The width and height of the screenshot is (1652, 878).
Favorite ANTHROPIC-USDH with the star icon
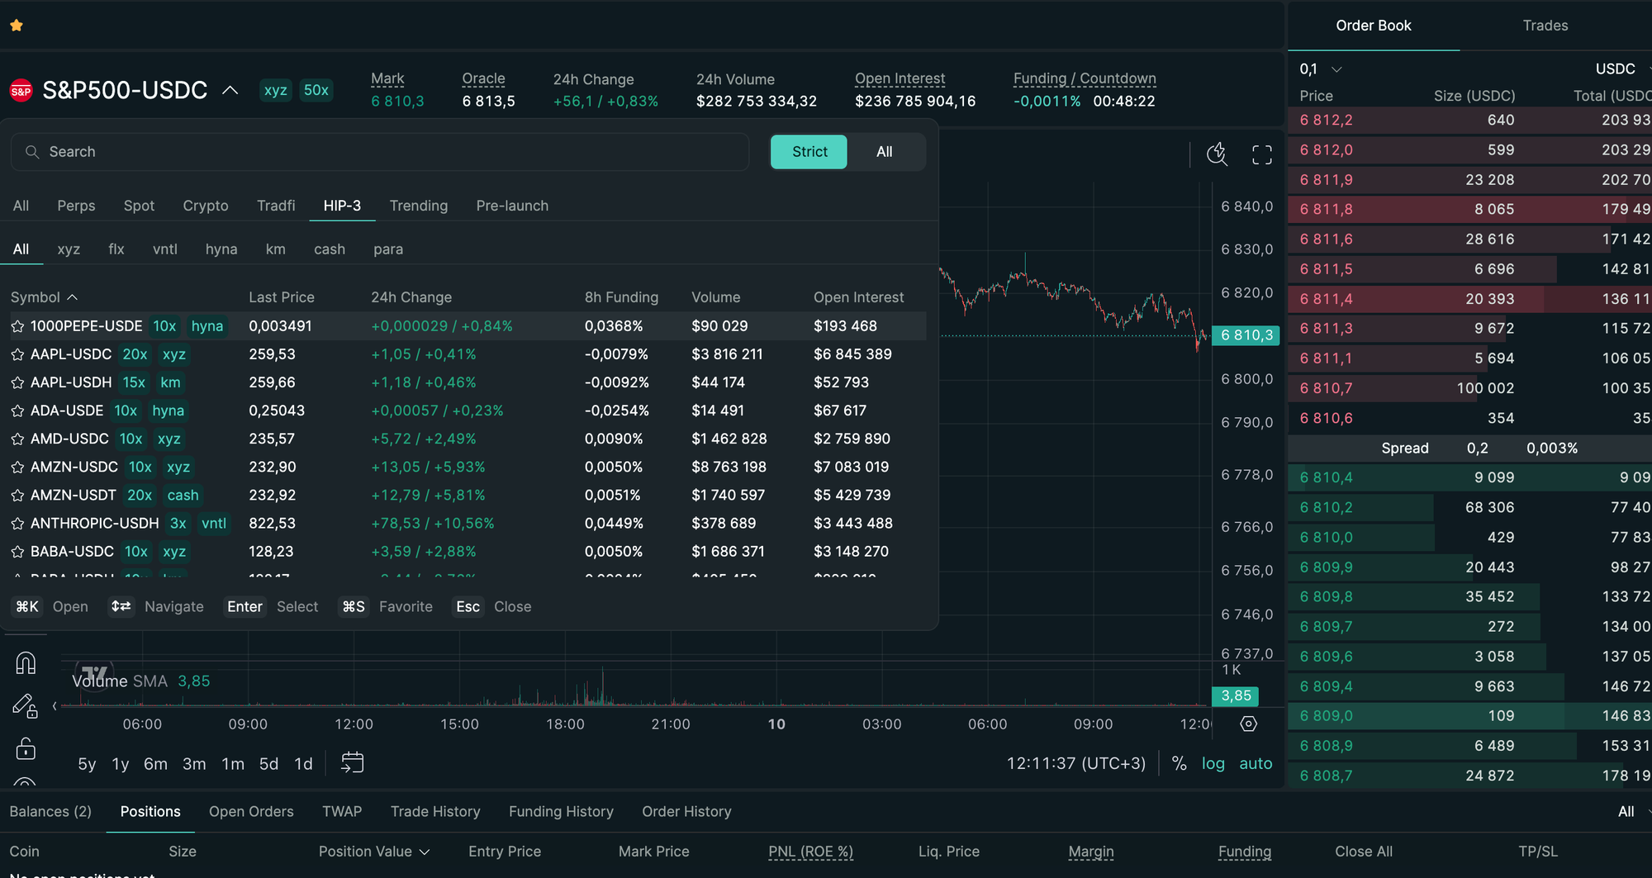pyautogui.click(x=17, y=523)
